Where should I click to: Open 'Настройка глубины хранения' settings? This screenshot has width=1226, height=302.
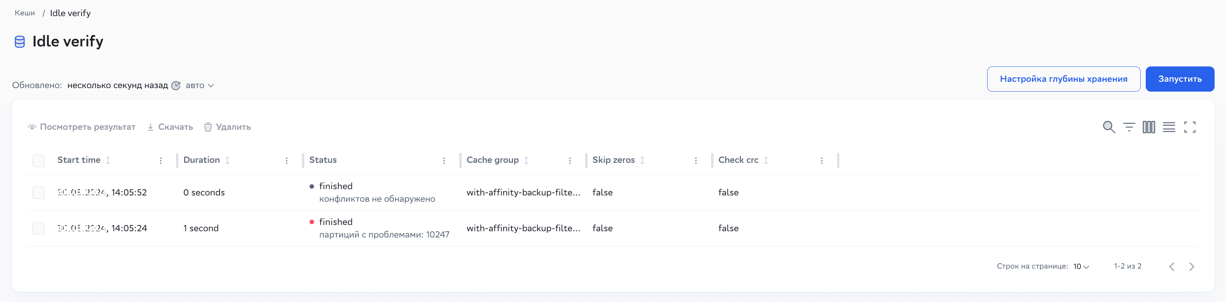[x=1063, y=79]
